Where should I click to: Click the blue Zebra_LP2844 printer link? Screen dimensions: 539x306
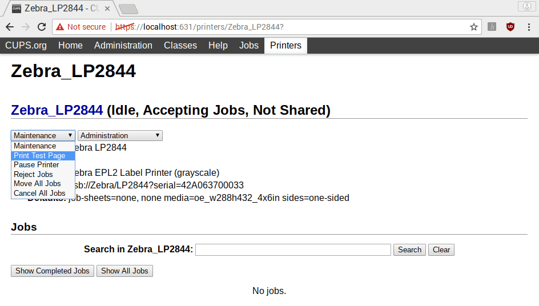(57, 110)
